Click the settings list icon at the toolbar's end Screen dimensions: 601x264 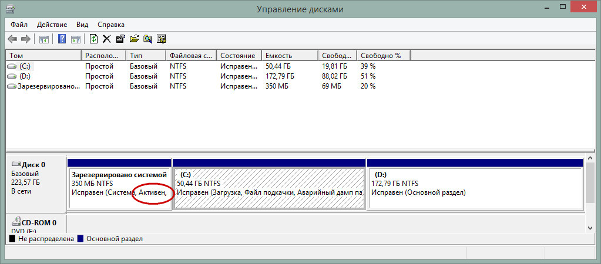(162, 39)
